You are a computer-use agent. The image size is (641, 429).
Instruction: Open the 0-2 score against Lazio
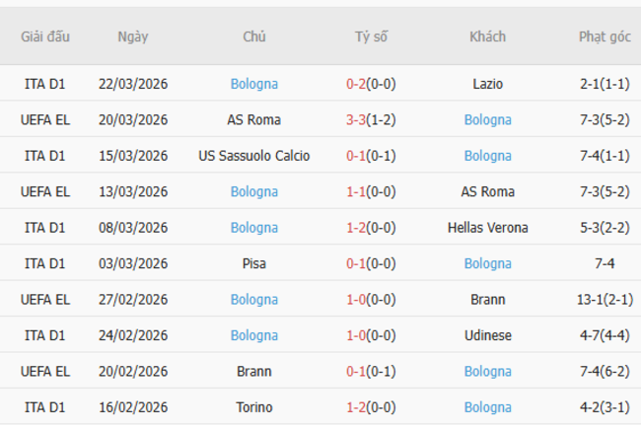point(356,84)
